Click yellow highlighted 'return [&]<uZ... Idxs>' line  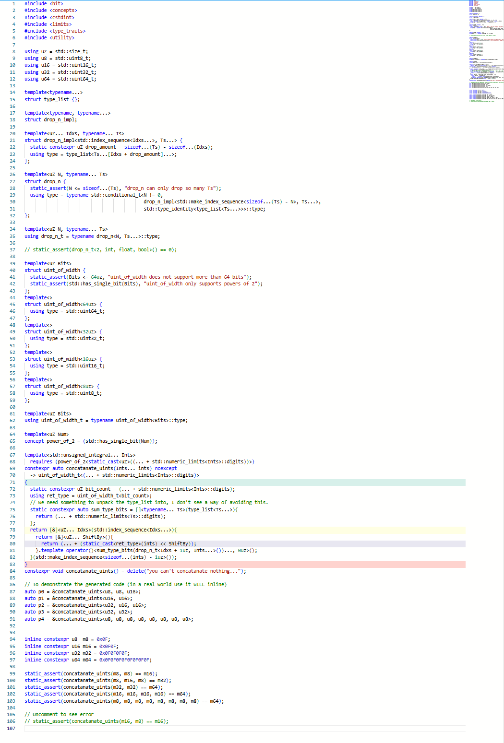[x=245, y=530]
